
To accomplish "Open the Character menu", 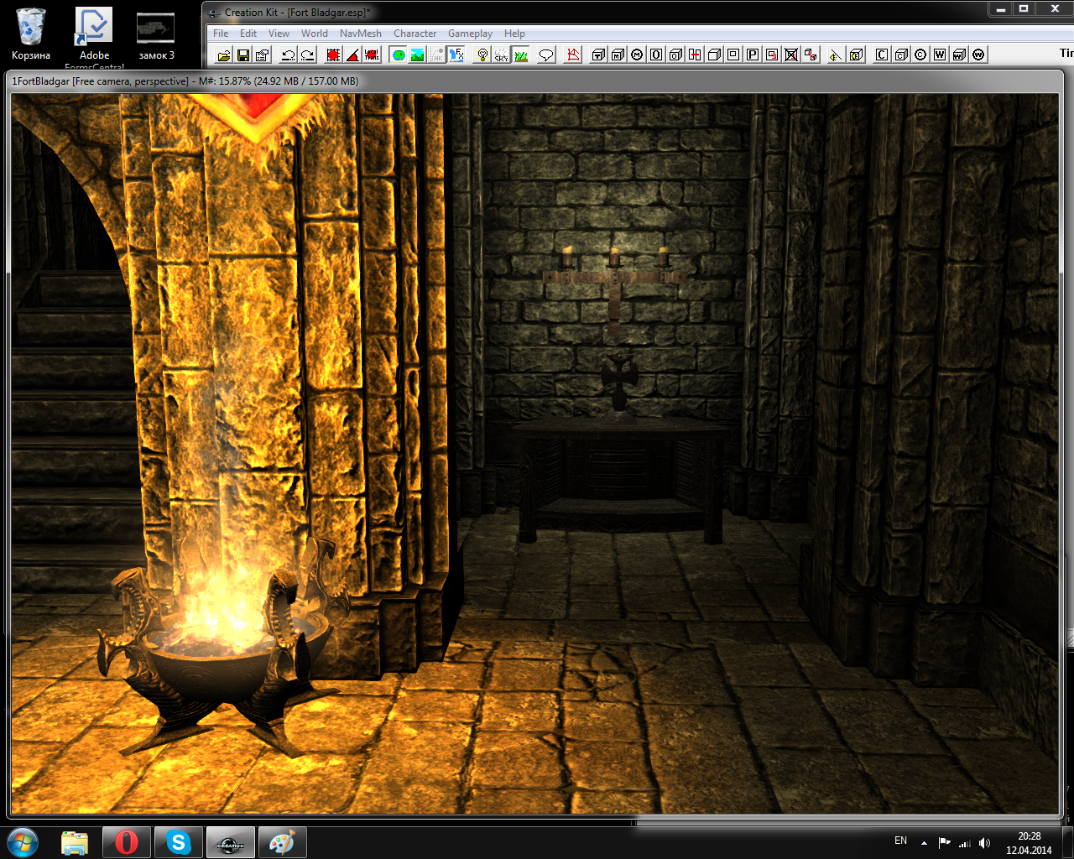I will tap(415, 34).
